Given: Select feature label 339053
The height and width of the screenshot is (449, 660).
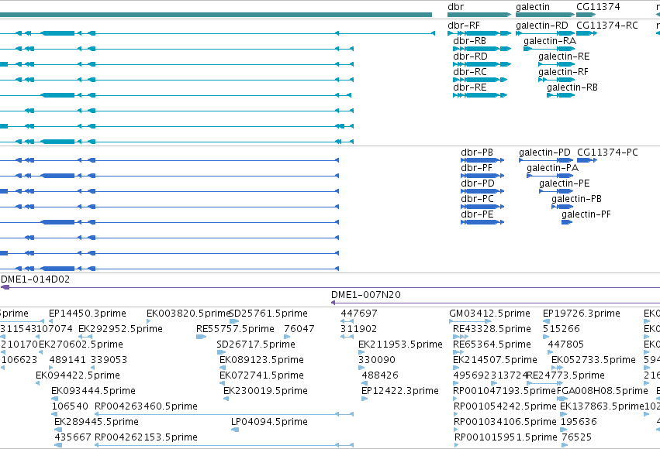Looking at the screenshot, I should point(109,360).
